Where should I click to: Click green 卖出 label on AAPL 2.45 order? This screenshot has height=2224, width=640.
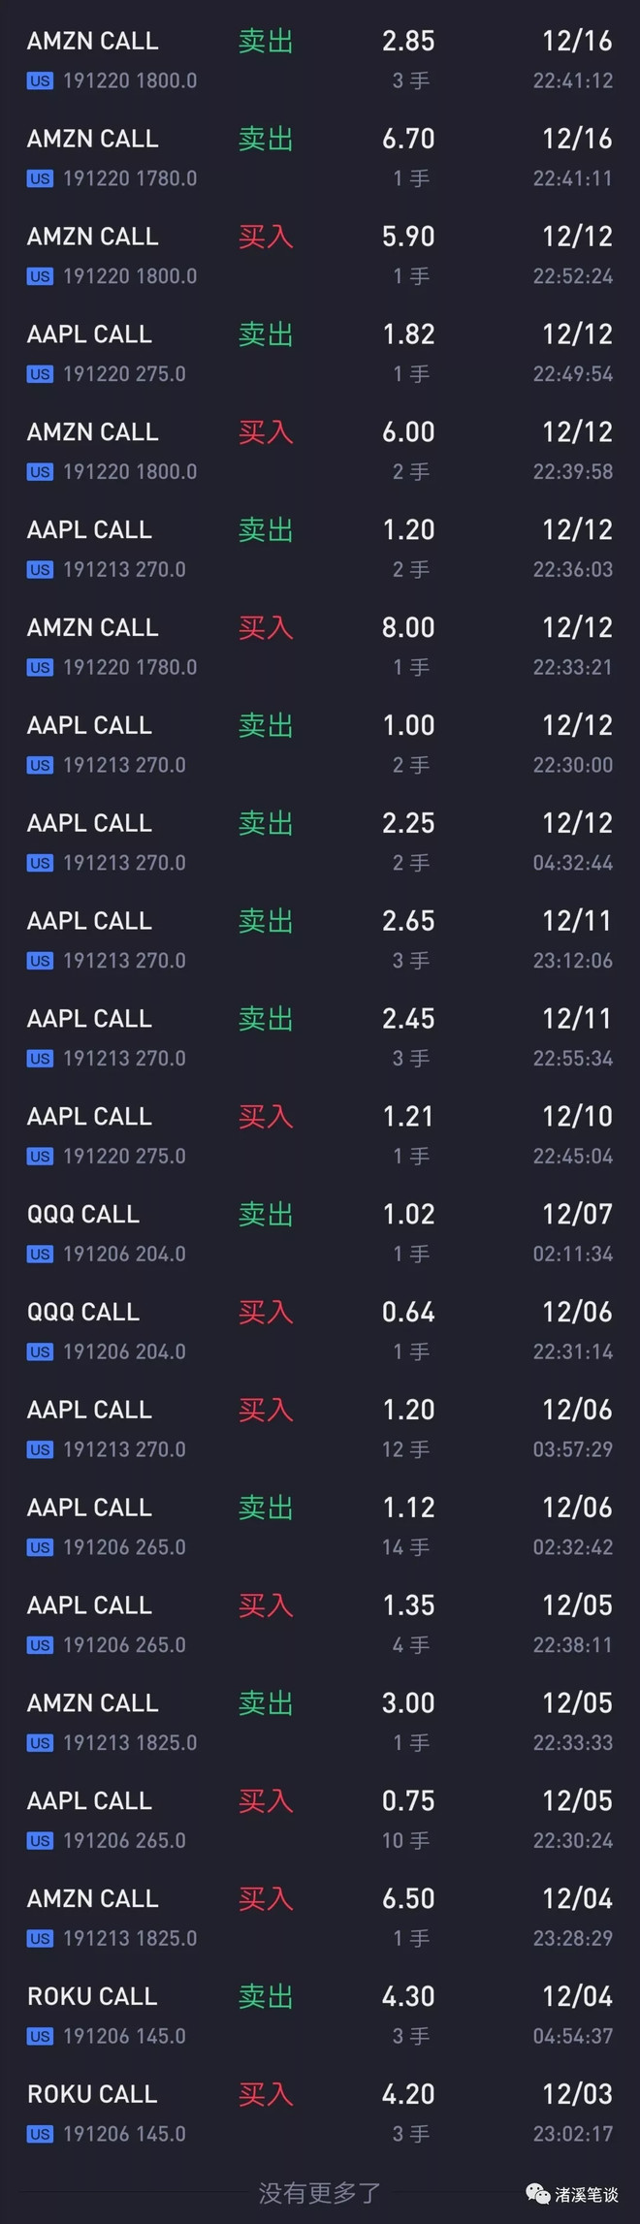pos(266,1019)
